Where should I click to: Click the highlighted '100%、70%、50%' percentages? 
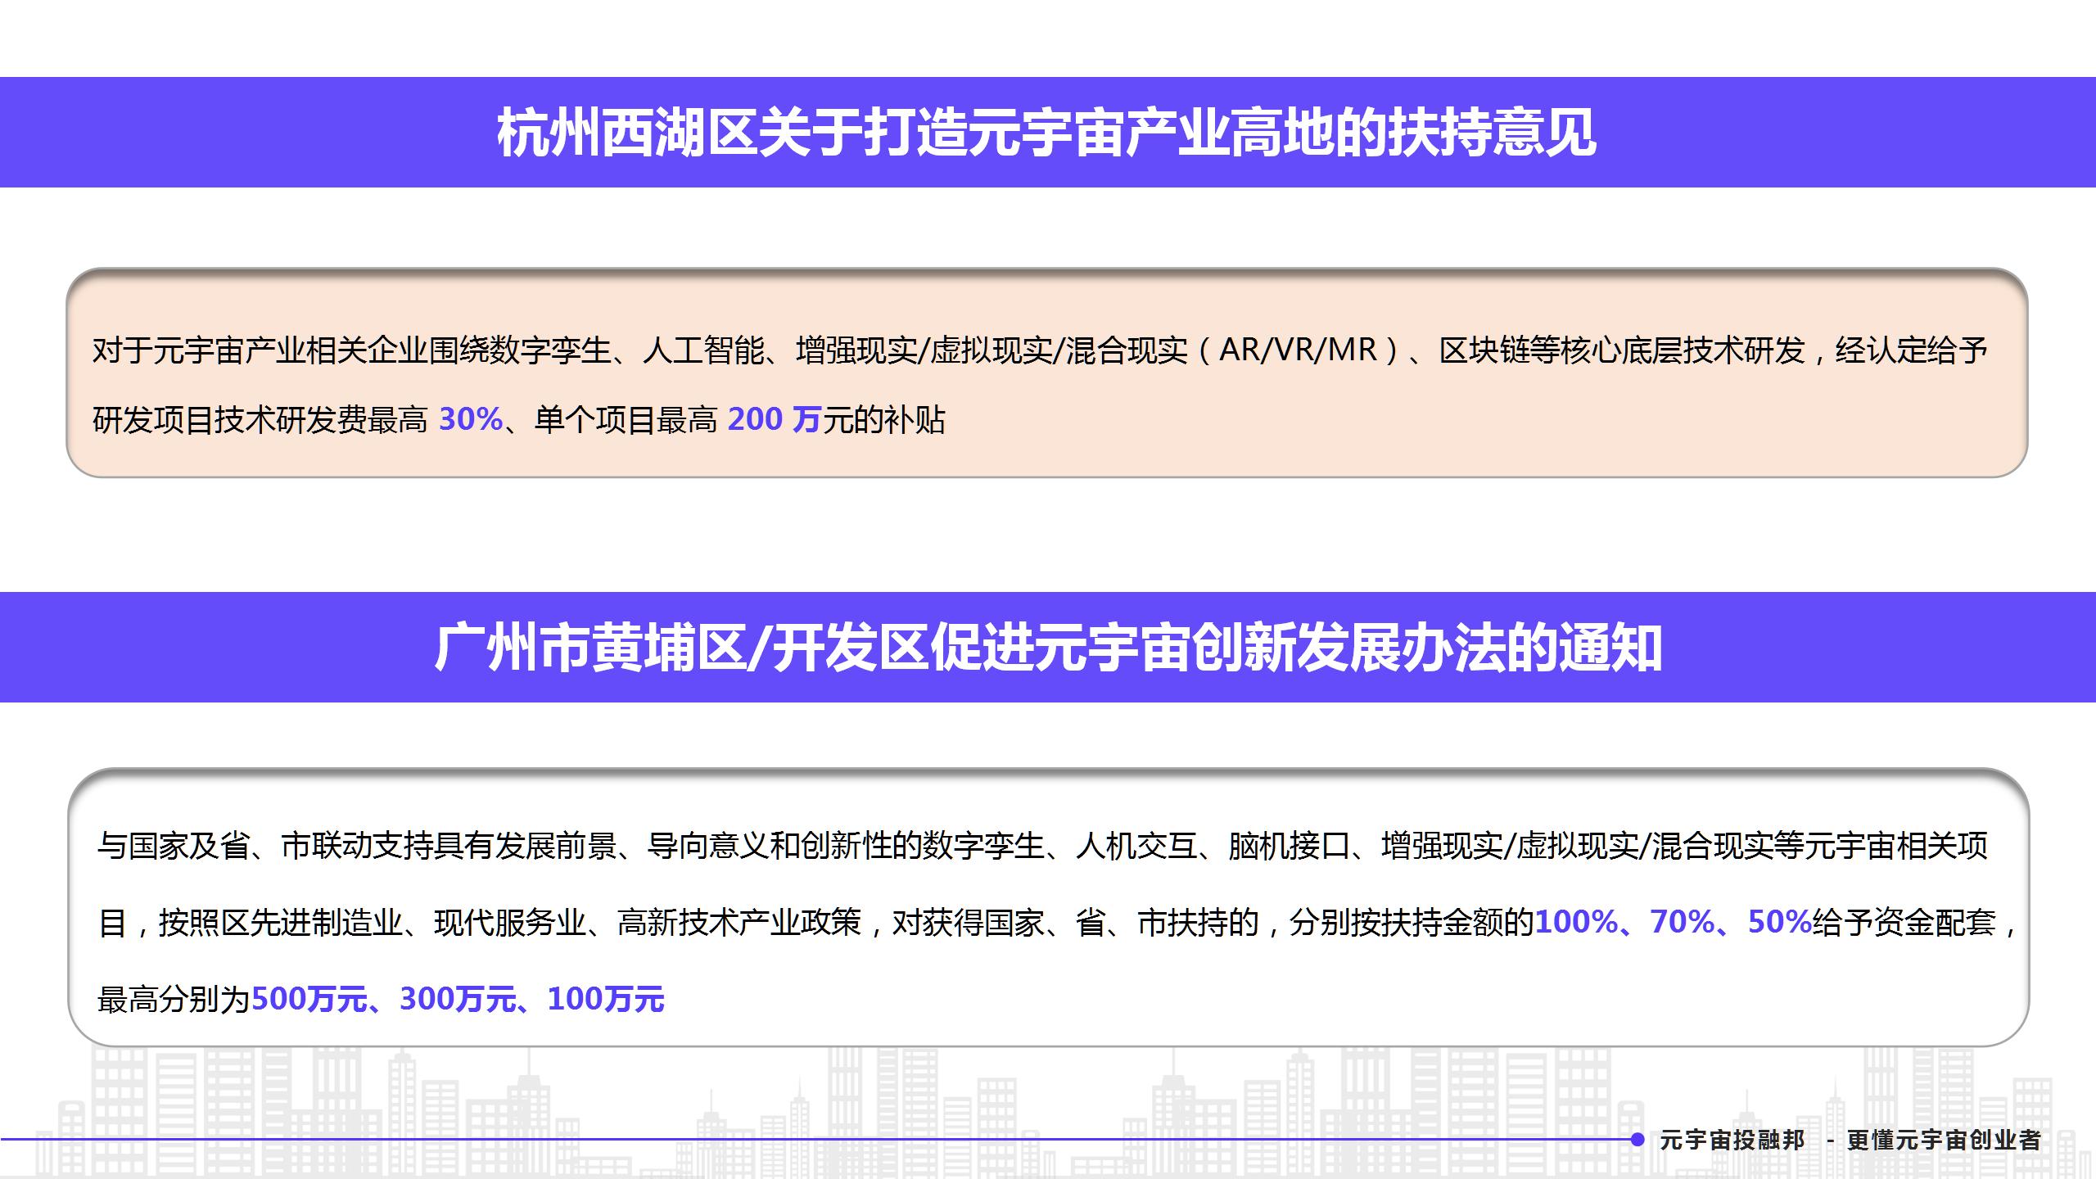coord(1674,922)
